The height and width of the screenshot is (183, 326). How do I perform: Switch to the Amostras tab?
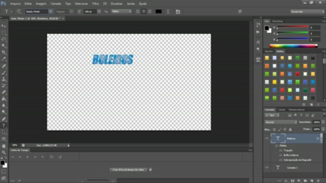[278, 21]
